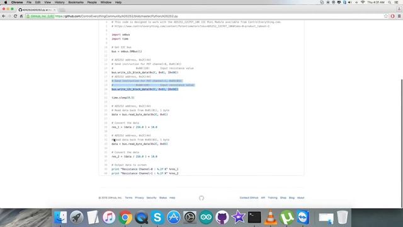
Task: Open the Help menu
Action: click(118, 3)
